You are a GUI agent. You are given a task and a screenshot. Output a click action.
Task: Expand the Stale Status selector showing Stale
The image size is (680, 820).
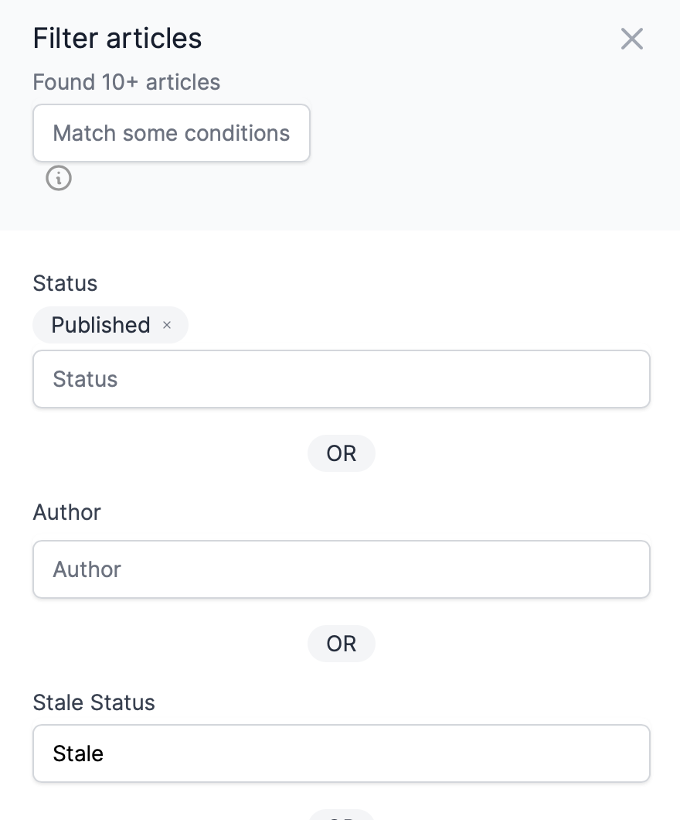(x=341, y=753)
